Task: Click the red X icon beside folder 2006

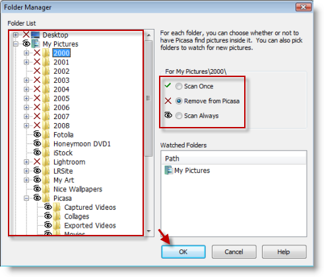Action: click(x=37, y=107)
